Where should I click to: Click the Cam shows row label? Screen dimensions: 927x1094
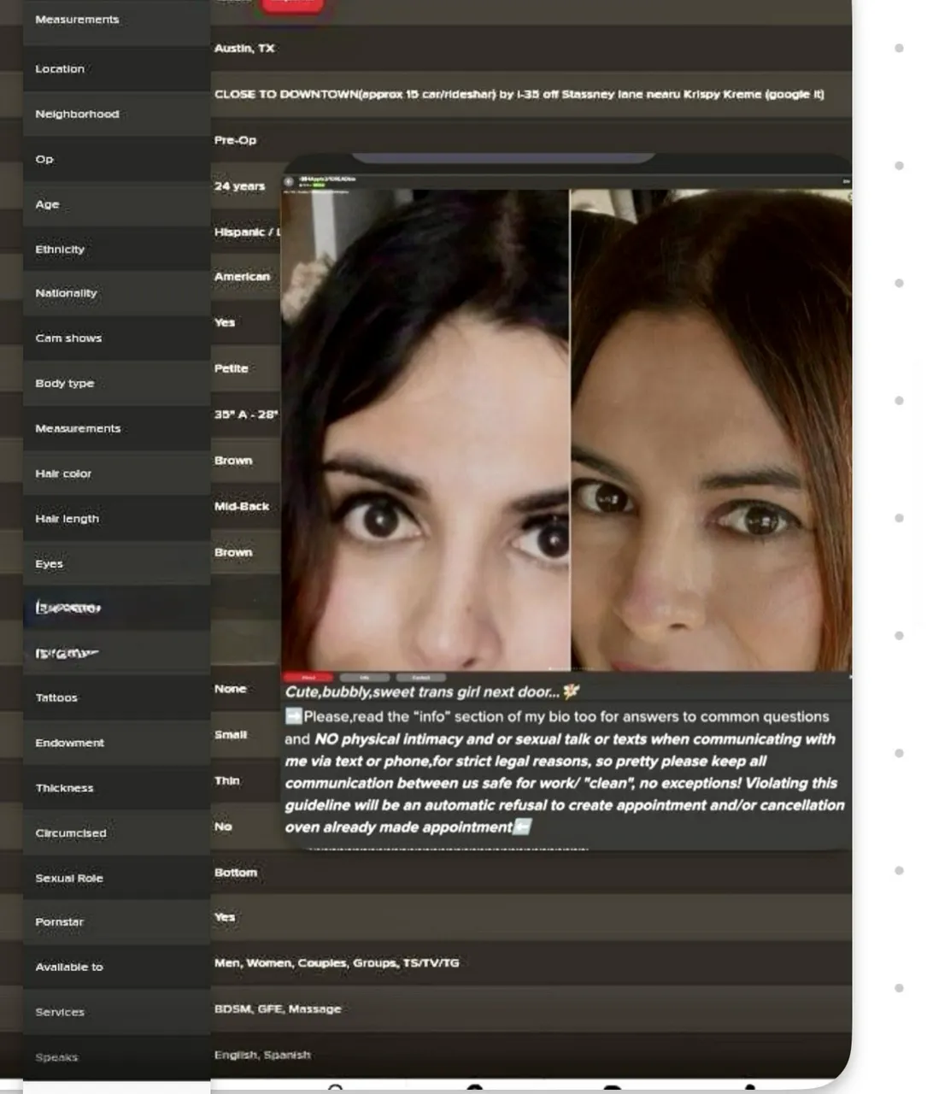pyautogui.click(x=68, y=338)
